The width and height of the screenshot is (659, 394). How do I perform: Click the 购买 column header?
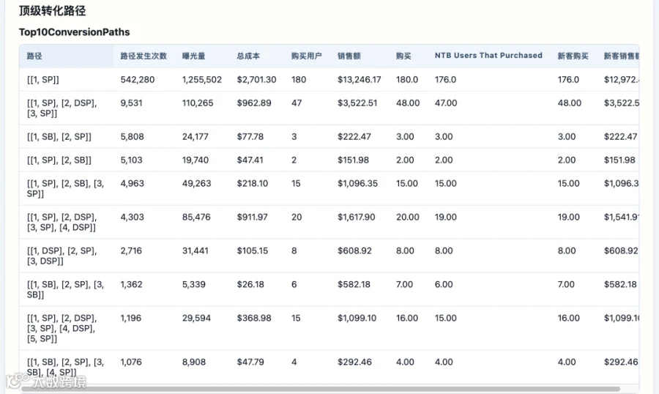click(403, 56)
